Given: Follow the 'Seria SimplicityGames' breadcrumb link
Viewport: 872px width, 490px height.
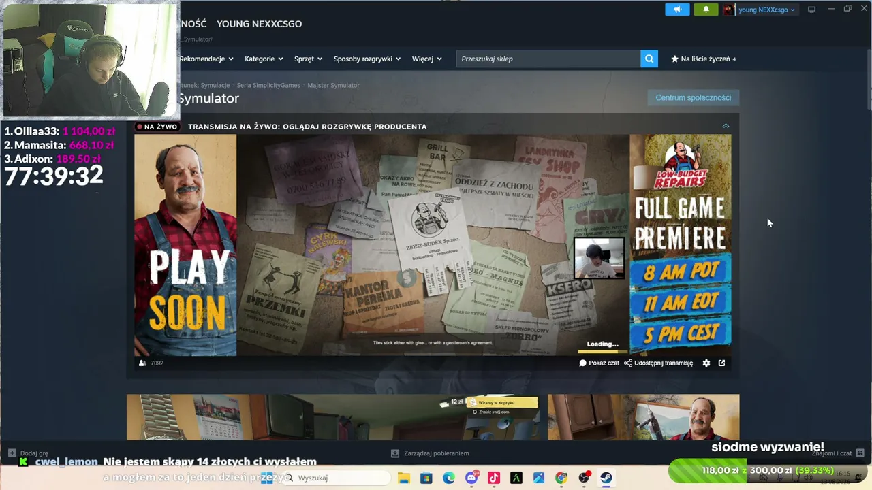Looking at the screenshot, I should (268, 85).
